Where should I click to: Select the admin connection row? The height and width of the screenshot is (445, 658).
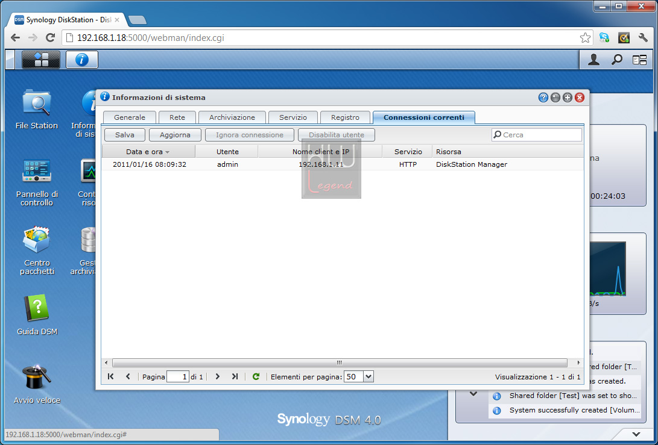(343, 164)
